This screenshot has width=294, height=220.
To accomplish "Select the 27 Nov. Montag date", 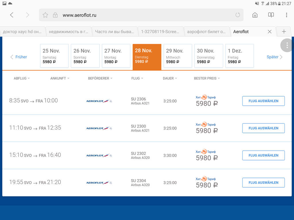I will [116, 56].
